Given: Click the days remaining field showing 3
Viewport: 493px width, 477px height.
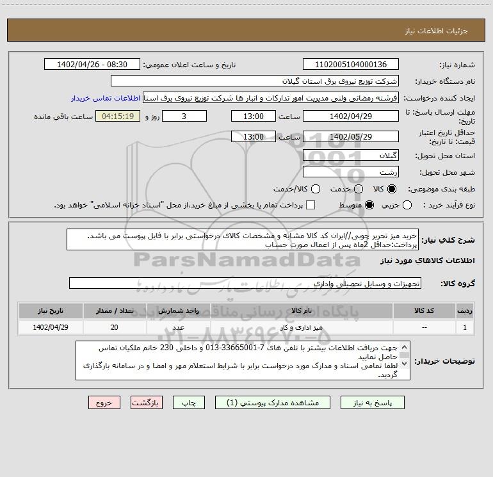Looking at the screenshot, I should (184, 117).
